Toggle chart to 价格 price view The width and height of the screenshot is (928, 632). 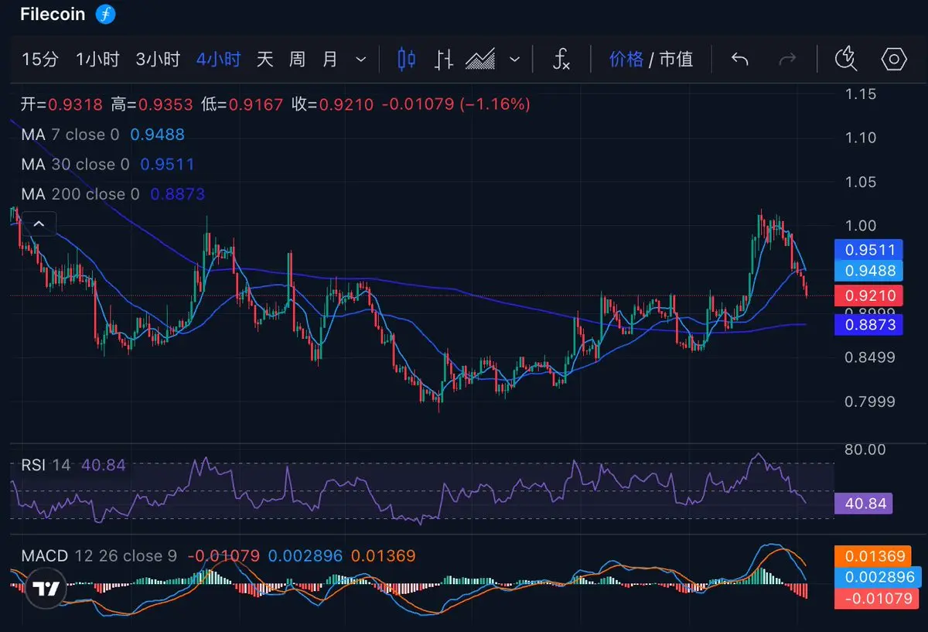coord(626,60)
